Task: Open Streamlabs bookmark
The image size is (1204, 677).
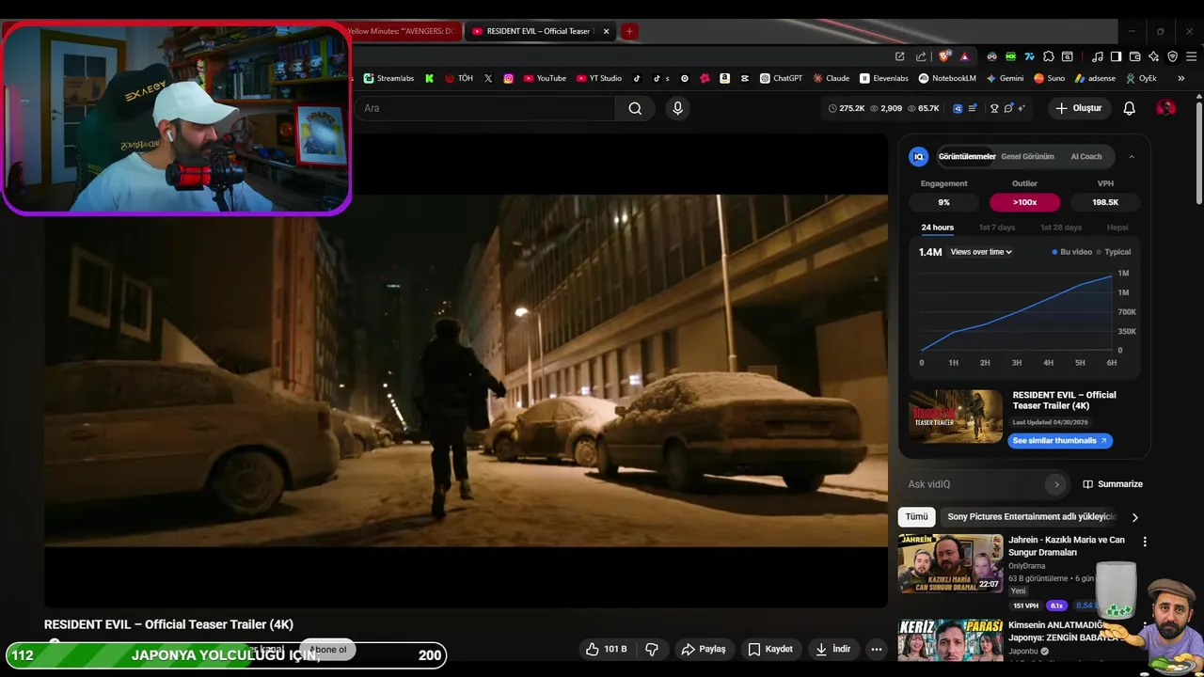Action: point(388,78)
